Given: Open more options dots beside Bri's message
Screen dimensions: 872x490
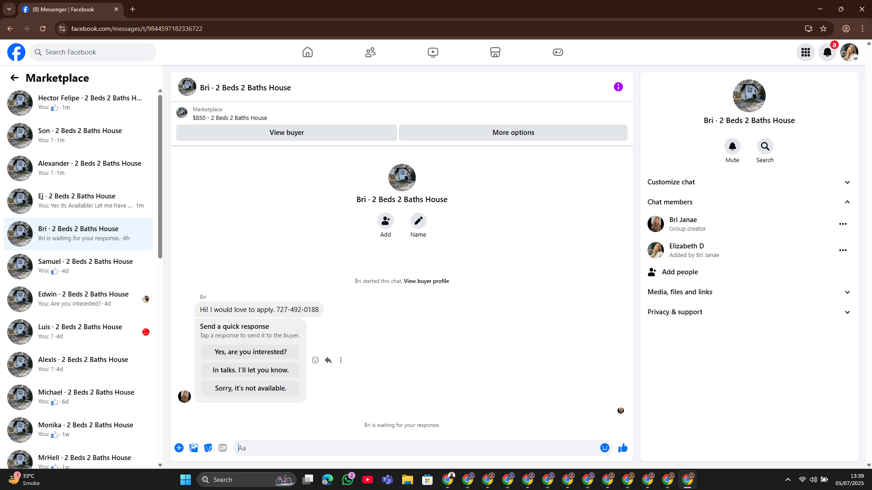Looking at the screenshot, I should pyautogui.click(x=341, y=360).
